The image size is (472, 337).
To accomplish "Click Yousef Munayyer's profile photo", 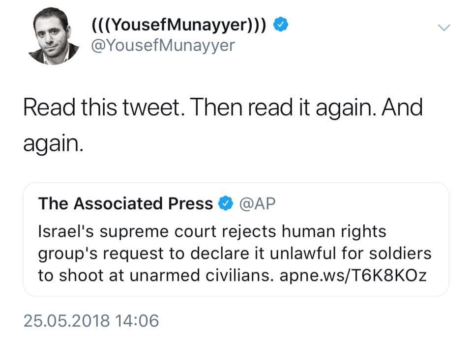I will [53, 35].
